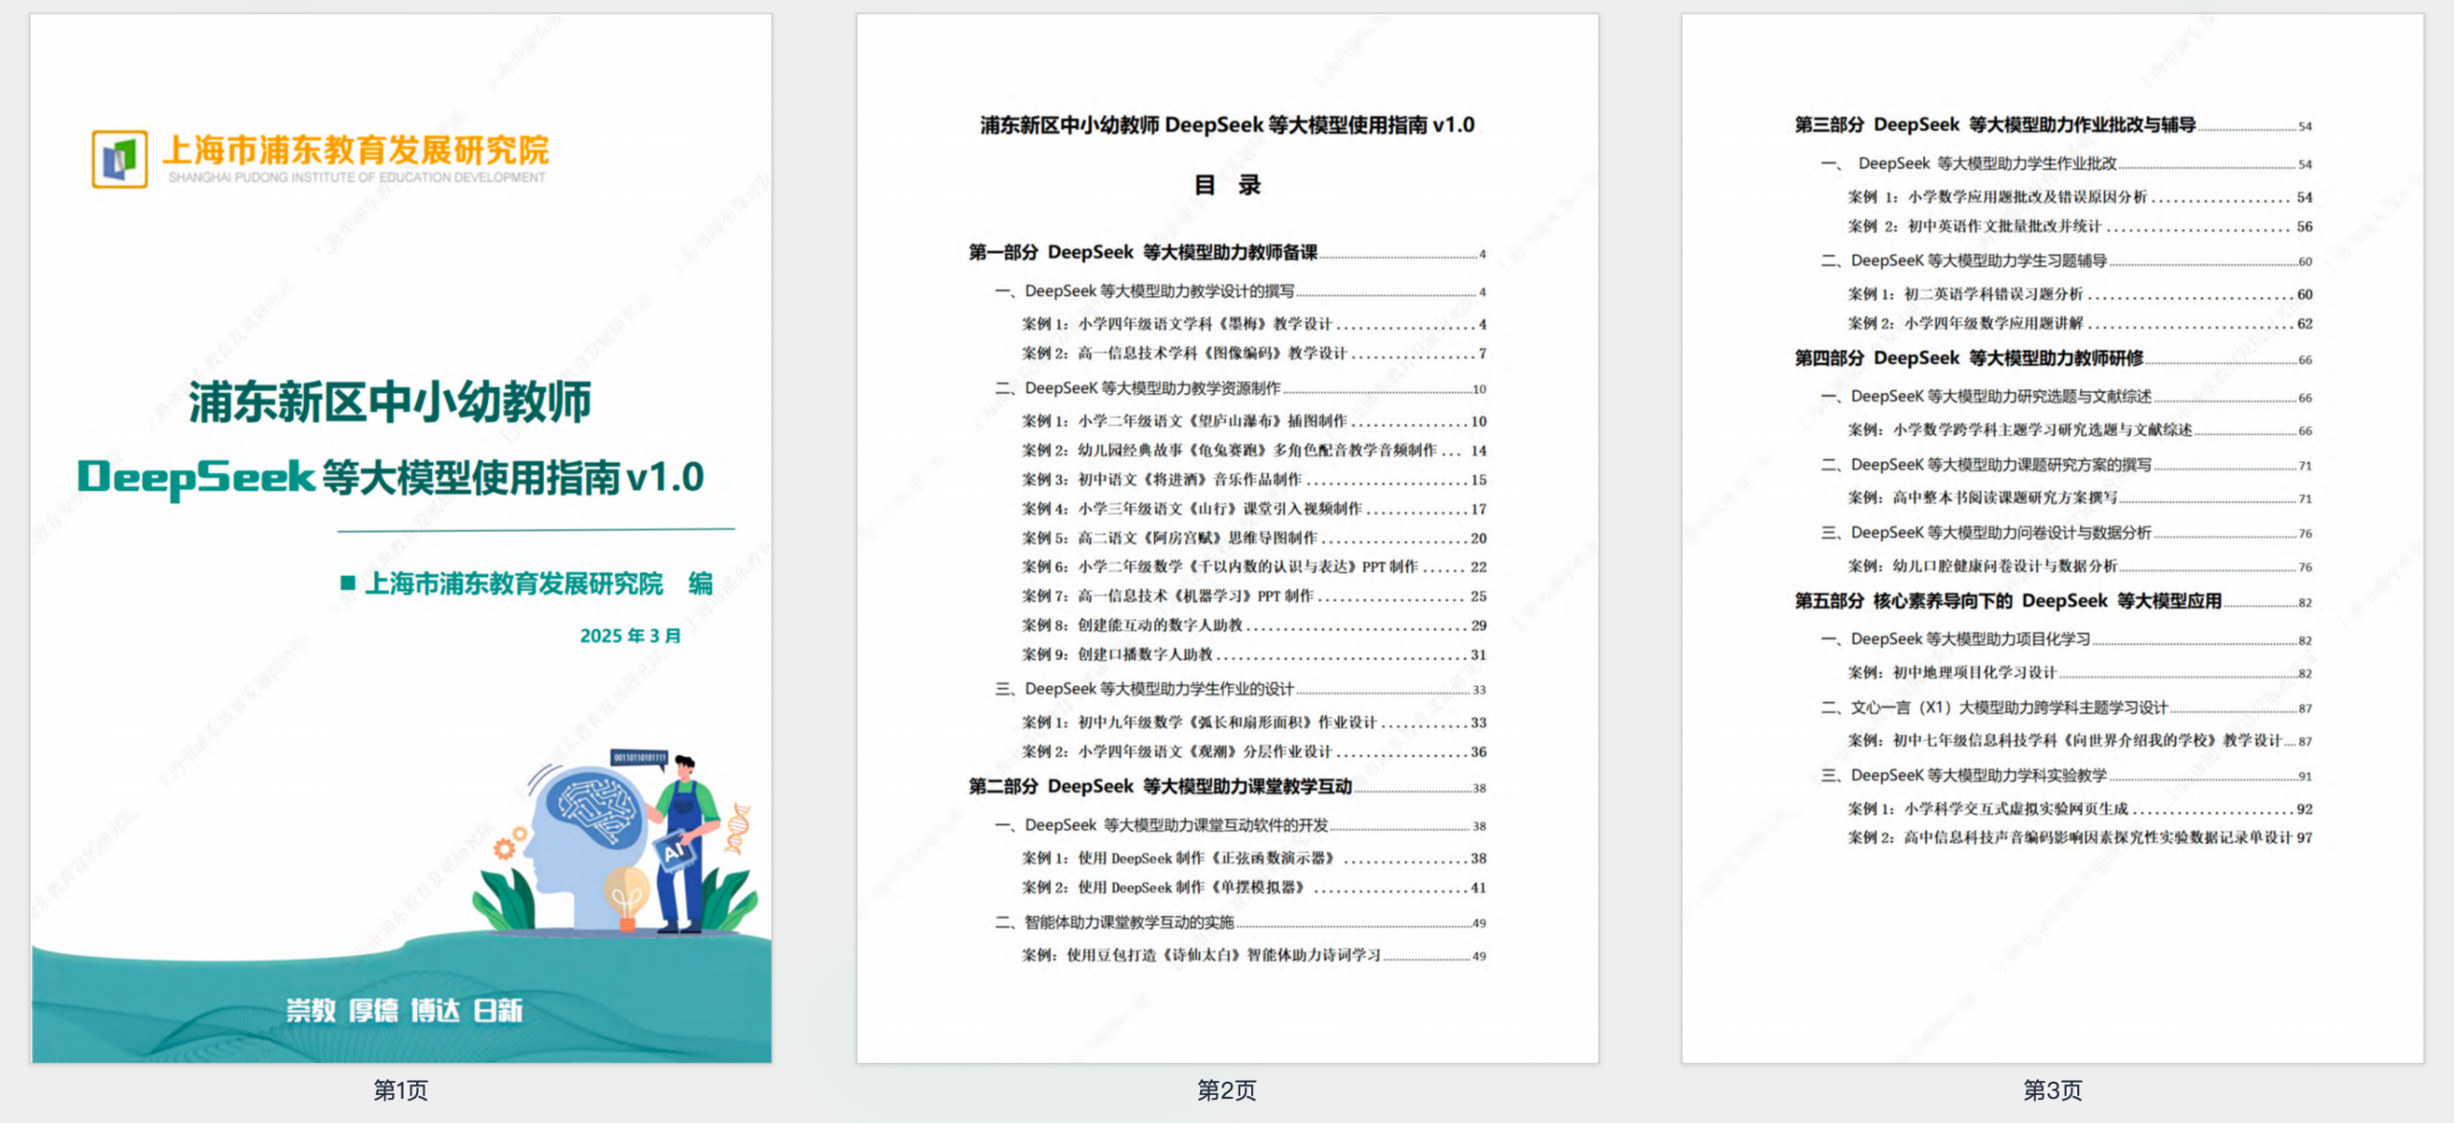Open '案例 9: 创建口播数字人助教' entry

[x=1254, y=655]
